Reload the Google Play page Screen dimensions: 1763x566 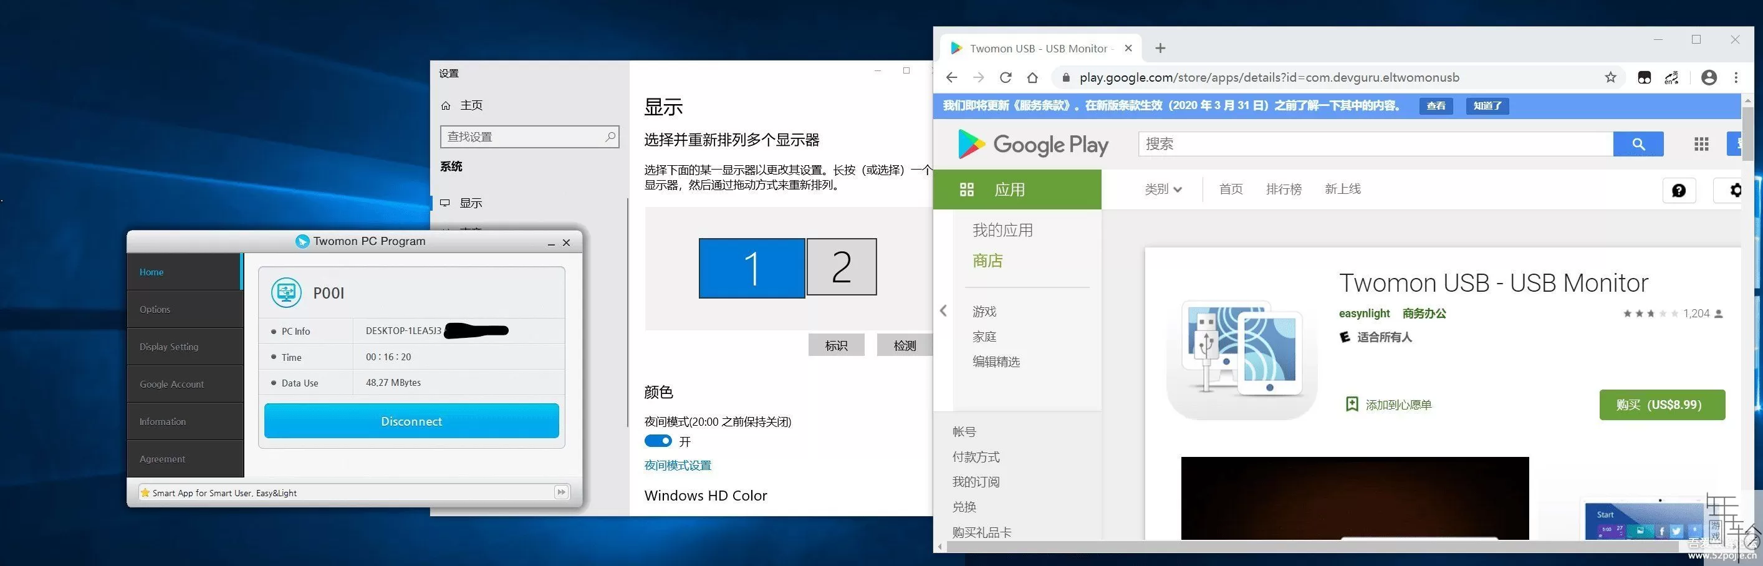coord(1006,77)
